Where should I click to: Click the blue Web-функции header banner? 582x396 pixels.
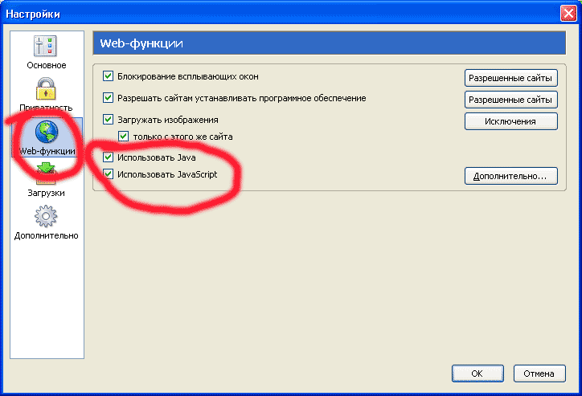tap(330, 43)
